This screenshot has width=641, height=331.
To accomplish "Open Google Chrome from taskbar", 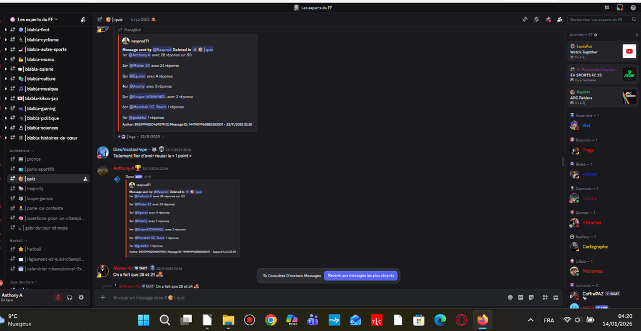I will tap(270, 320).
